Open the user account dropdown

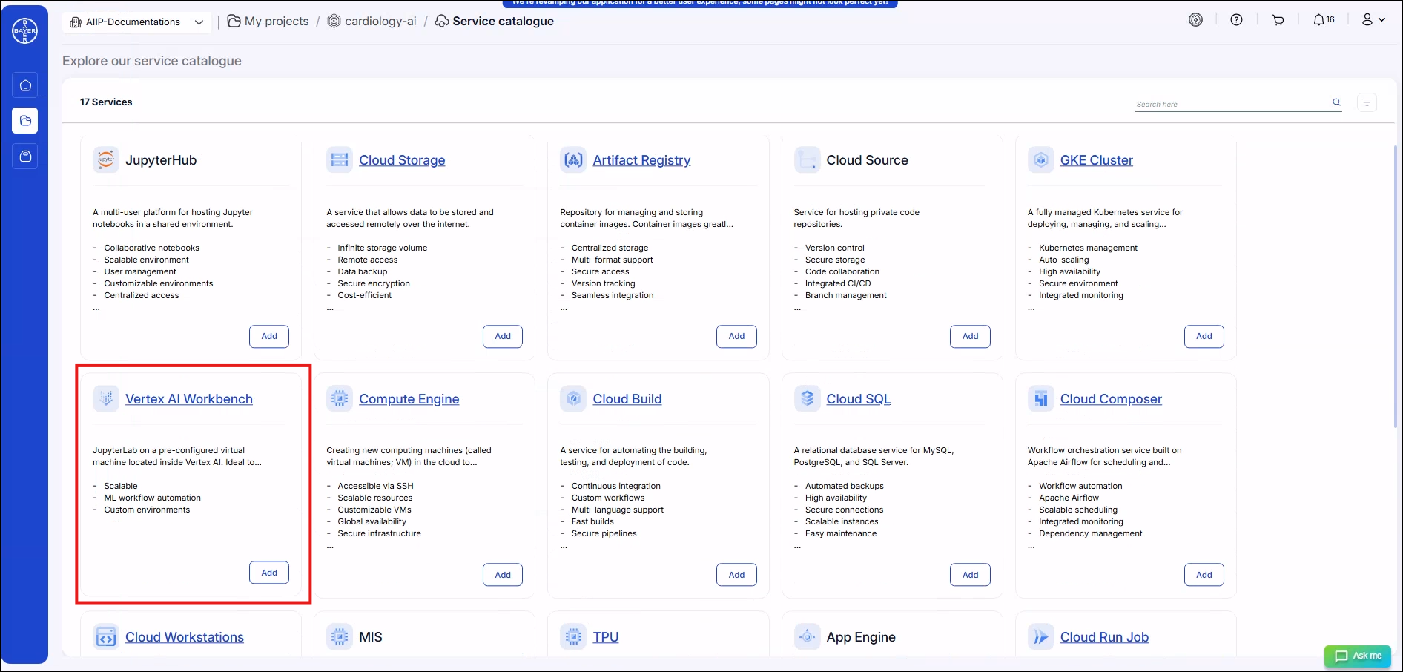1373,20
